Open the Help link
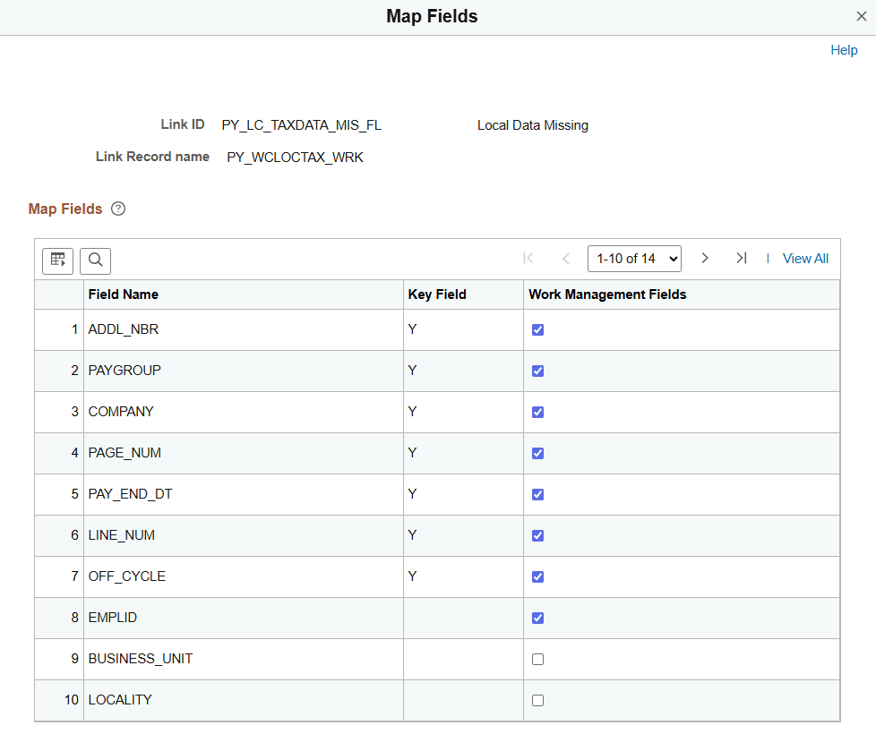Screen dimensions: 876x751 click(844, 50)
